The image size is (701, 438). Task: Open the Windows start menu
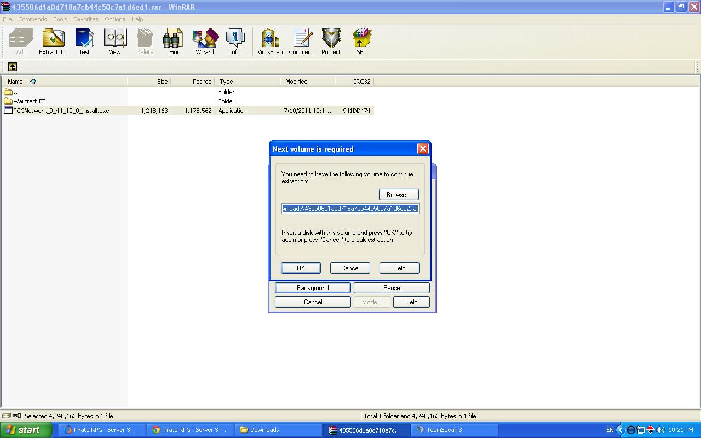26,430
